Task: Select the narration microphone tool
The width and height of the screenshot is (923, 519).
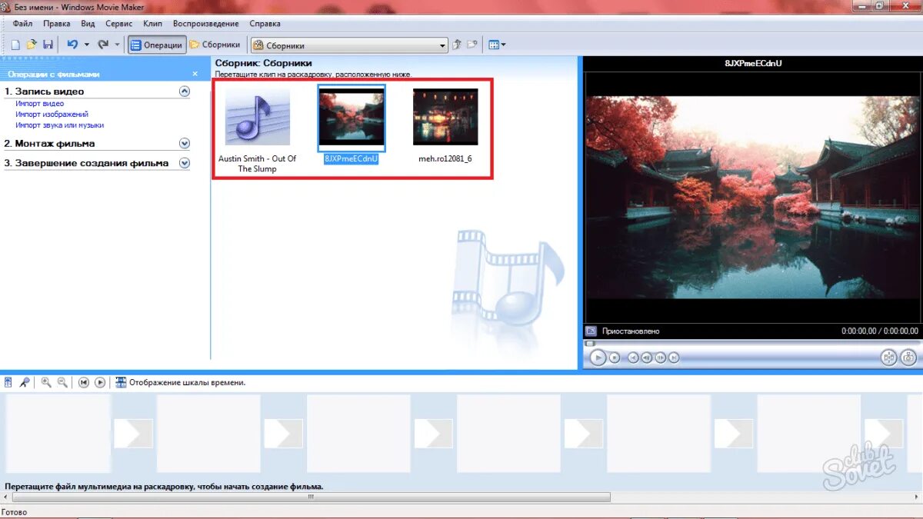Action: point(23,382)
